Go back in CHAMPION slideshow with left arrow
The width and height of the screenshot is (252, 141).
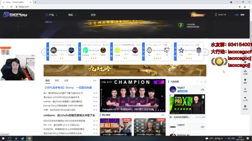103,97
